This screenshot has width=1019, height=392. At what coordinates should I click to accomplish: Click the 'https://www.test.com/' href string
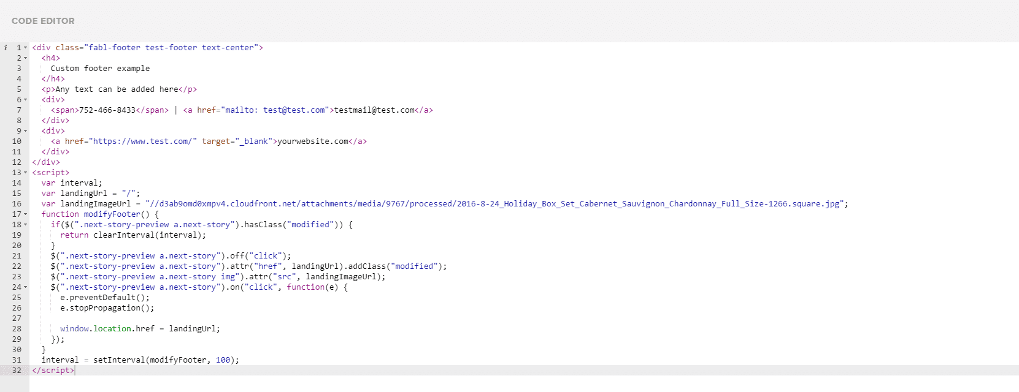143,141
